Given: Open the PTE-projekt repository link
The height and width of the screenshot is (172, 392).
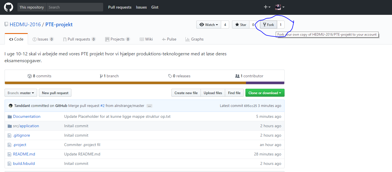Looking at the screenshot, I should (x=59, y=25).
